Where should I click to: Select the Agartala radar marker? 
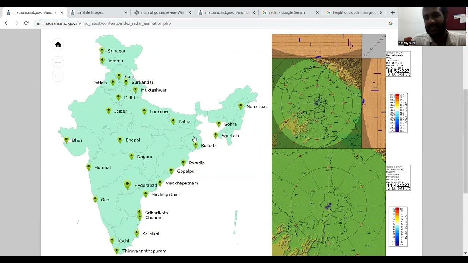tap(215, 136)
